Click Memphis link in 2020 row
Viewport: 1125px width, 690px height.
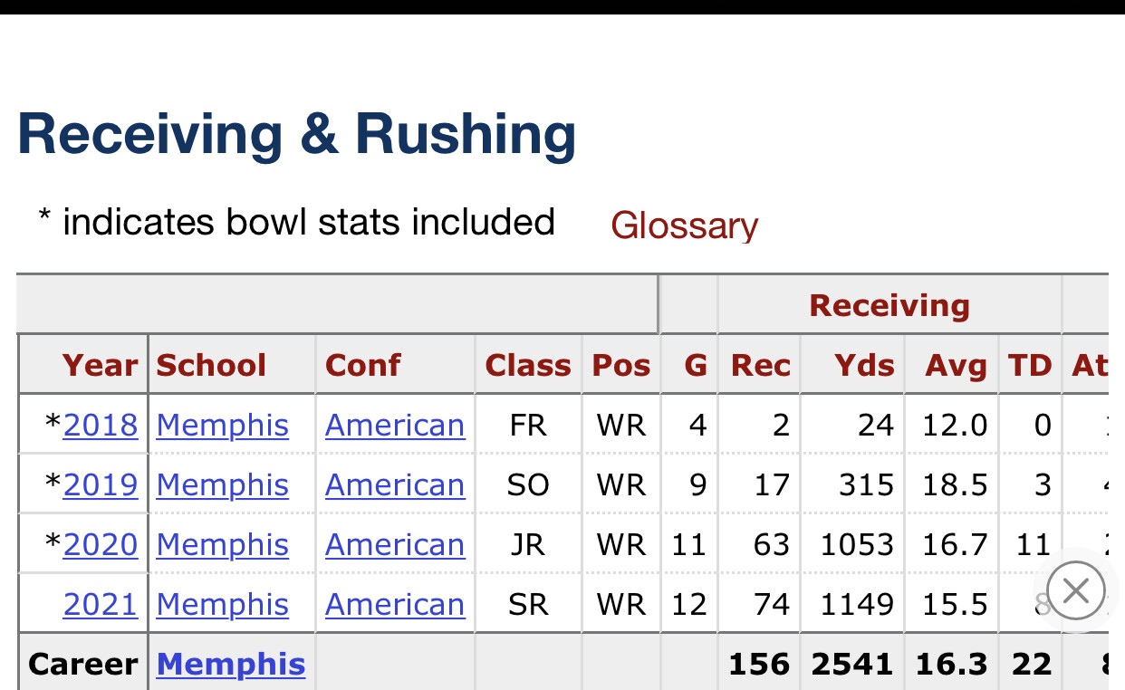[223, 544]
